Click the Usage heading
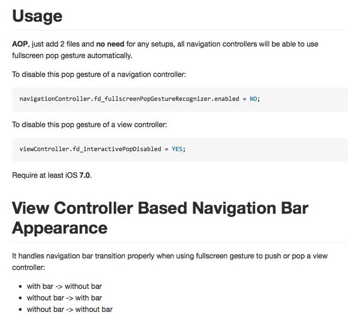The width and height of the screenshot is (354, 322). click(x=37, y=16)
